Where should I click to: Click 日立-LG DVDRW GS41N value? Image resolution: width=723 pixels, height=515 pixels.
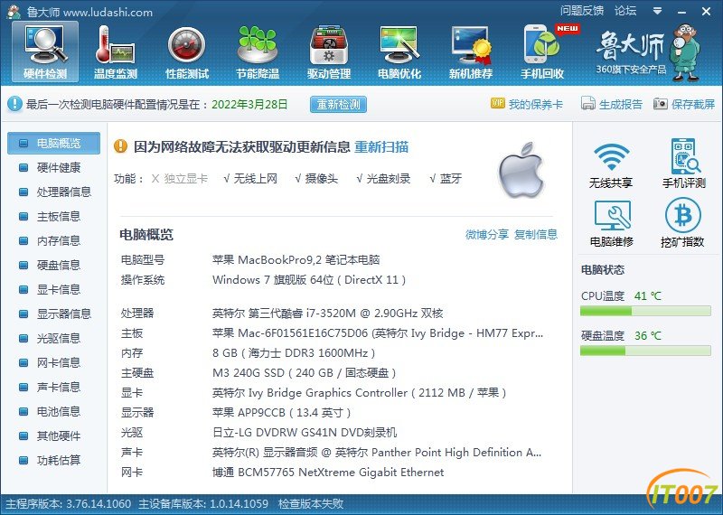click(x=305, y=433)
